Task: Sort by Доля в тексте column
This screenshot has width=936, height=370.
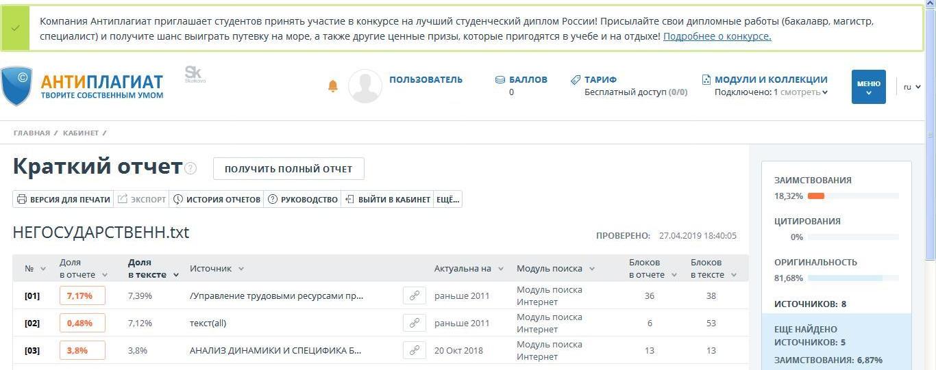Action: click(152, 268)
